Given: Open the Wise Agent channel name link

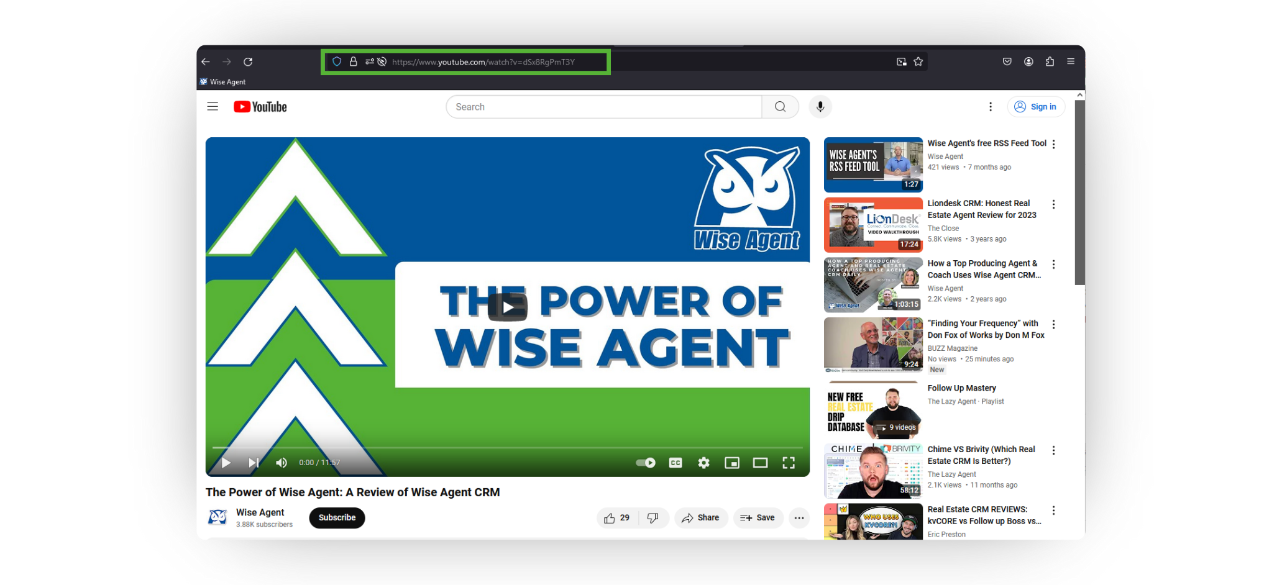Looking at the screenshot, I should [x=260, y=512].
